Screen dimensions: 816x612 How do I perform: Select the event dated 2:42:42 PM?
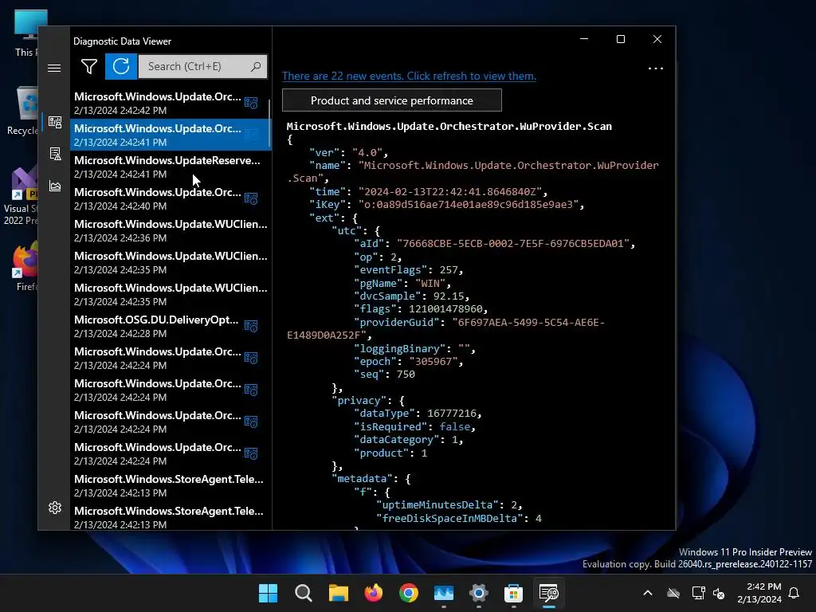169,103
